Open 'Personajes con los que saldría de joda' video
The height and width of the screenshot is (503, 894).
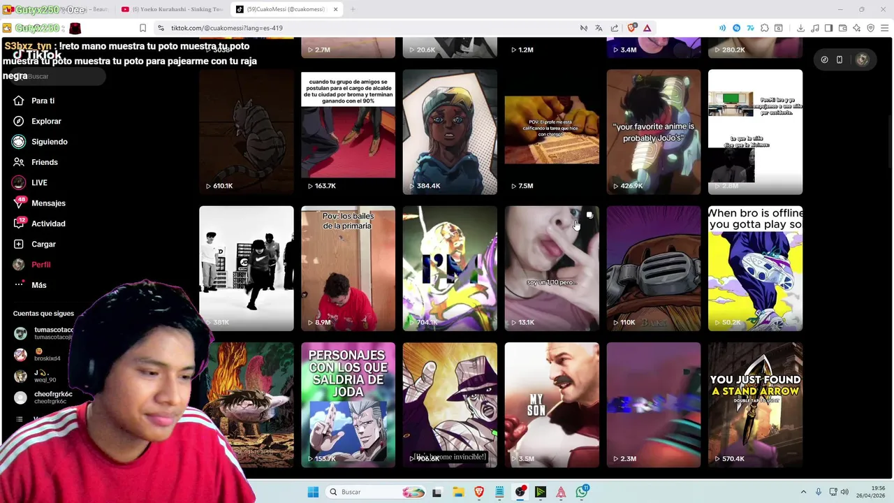[x=348, y=404]
